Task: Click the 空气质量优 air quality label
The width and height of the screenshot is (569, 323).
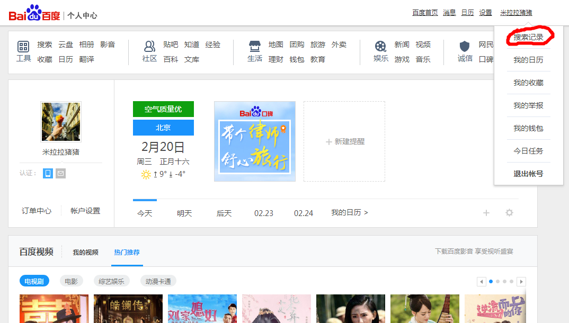Action: pyautogui.click(x=163, y=109)
